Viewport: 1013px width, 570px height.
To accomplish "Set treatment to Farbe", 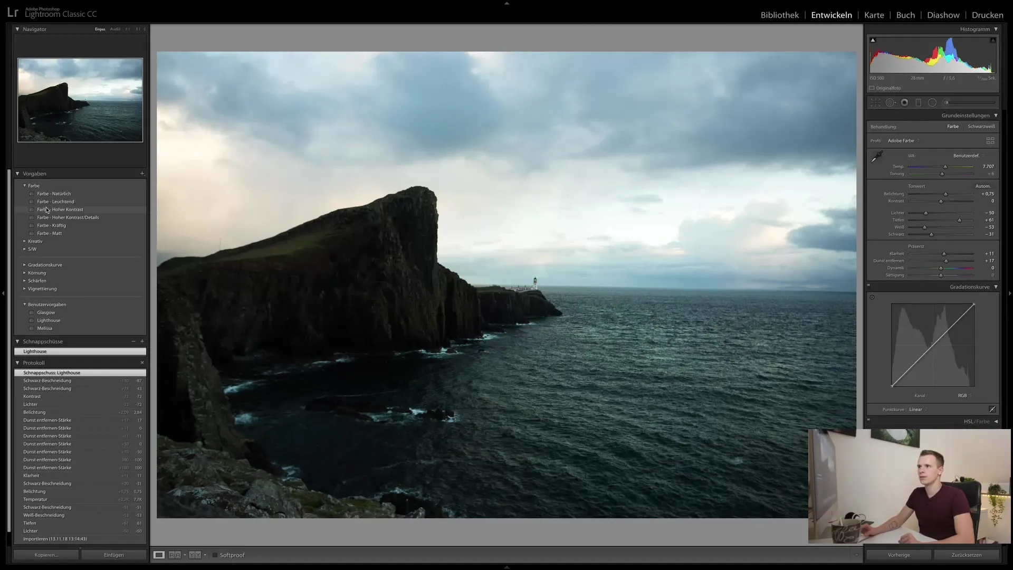I will 953,127.
